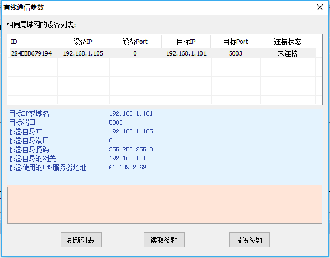Edit the 仪器自身IP value field

pos(215,131)
